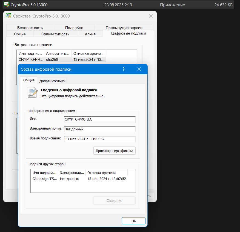Confirm with the OK button
The width and height of the screenshot is (240, 232).
pyautogui.click(x=134, y=221)
